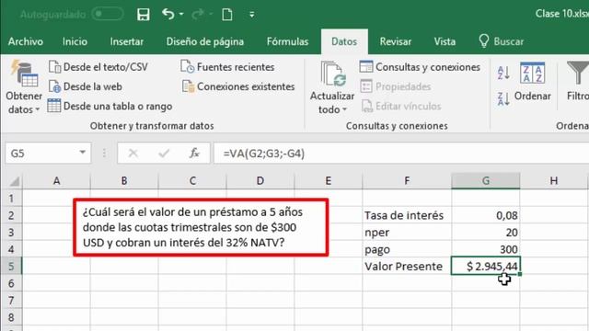Click Fuentes recientes
Viewport: 589px width, 331px height.
click(x=227, y=67)
